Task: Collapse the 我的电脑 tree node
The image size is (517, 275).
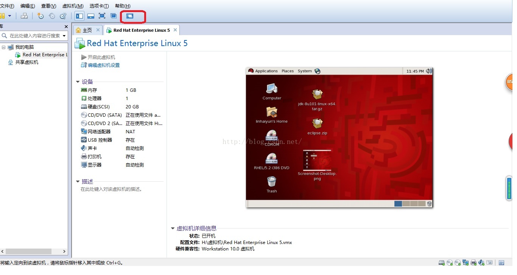Action: pyautogui.click(x=4, y=47)
